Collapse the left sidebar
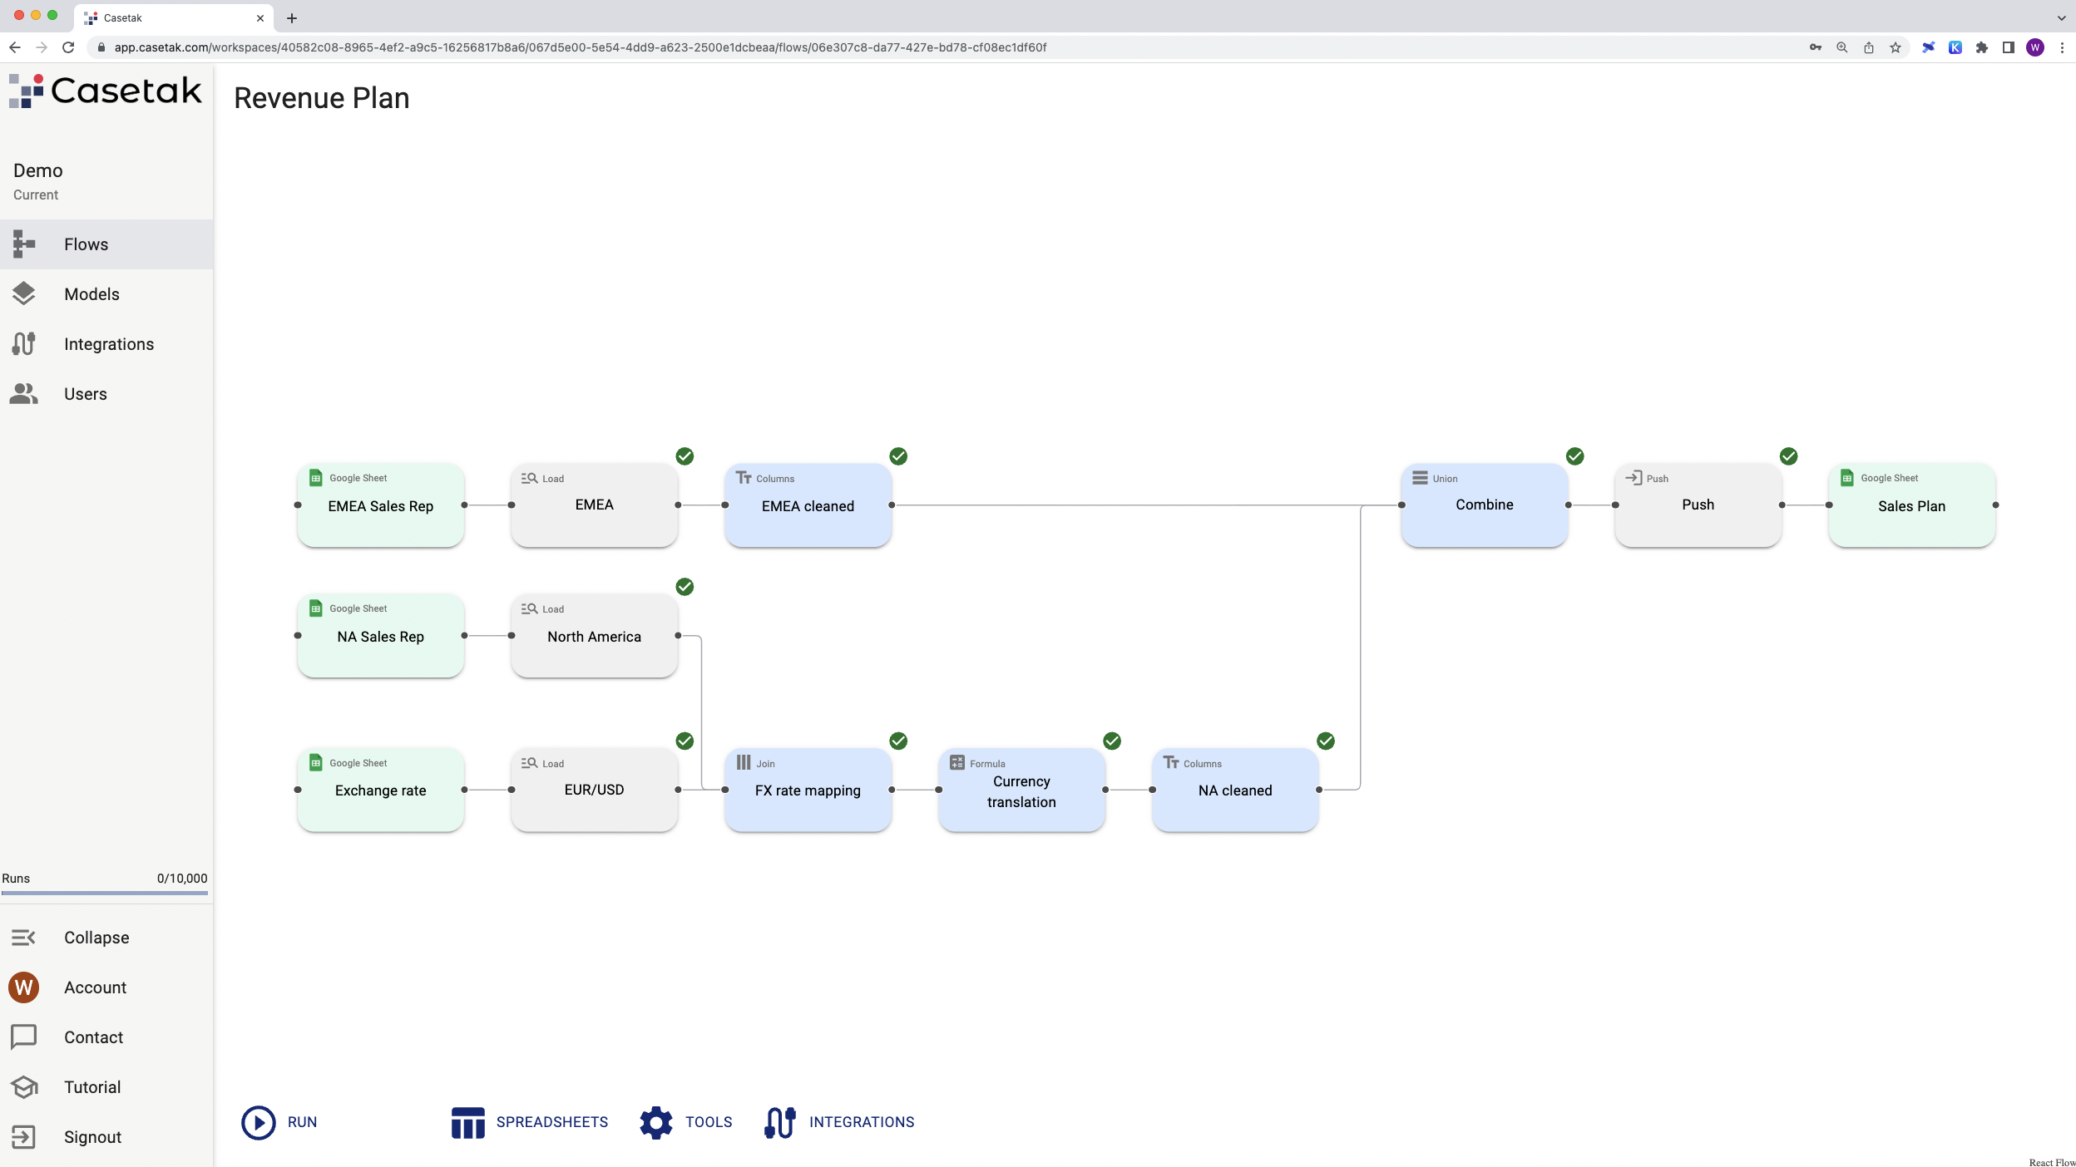This screenshot has width=2076, height=1167. [x=95, y=937]
